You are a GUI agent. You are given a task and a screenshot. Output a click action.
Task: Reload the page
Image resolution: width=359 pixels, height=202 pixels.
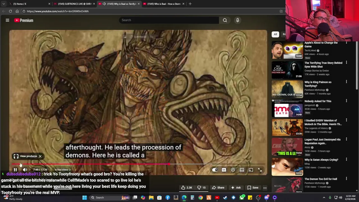pyautogui.click(x=10, y=11)
